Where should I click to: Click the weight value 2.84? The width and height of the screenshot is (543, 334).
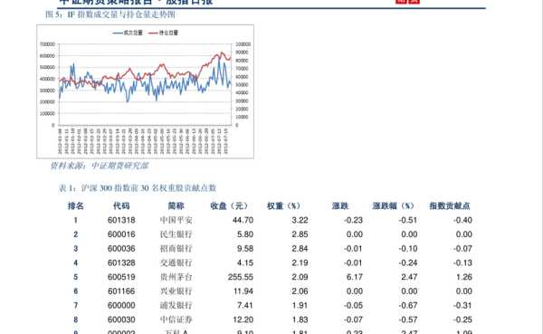click(x=300, y=249)
